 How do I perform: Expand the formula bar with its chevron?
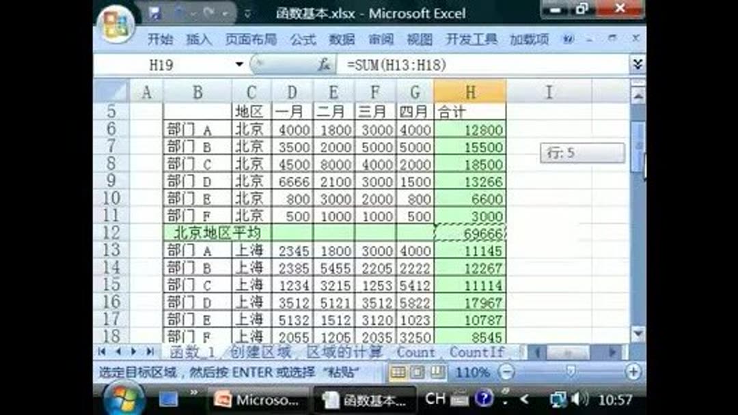pos(638,63)
